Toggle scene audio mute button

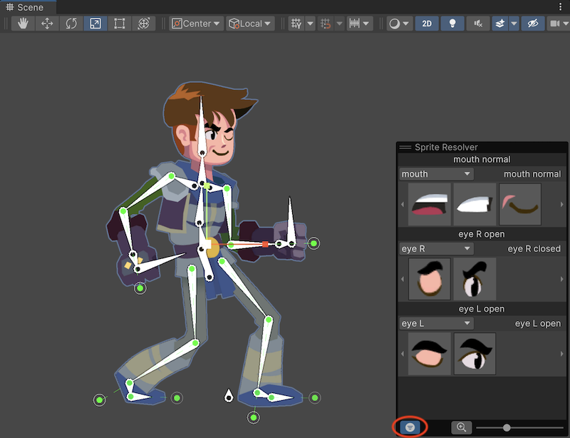[477, 24]
